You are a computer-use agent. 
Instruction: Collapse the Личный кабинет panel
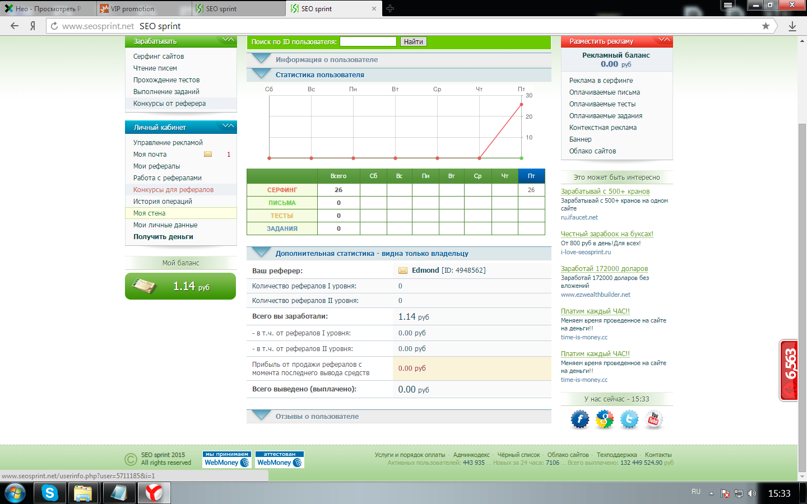(x=228, y=126)
